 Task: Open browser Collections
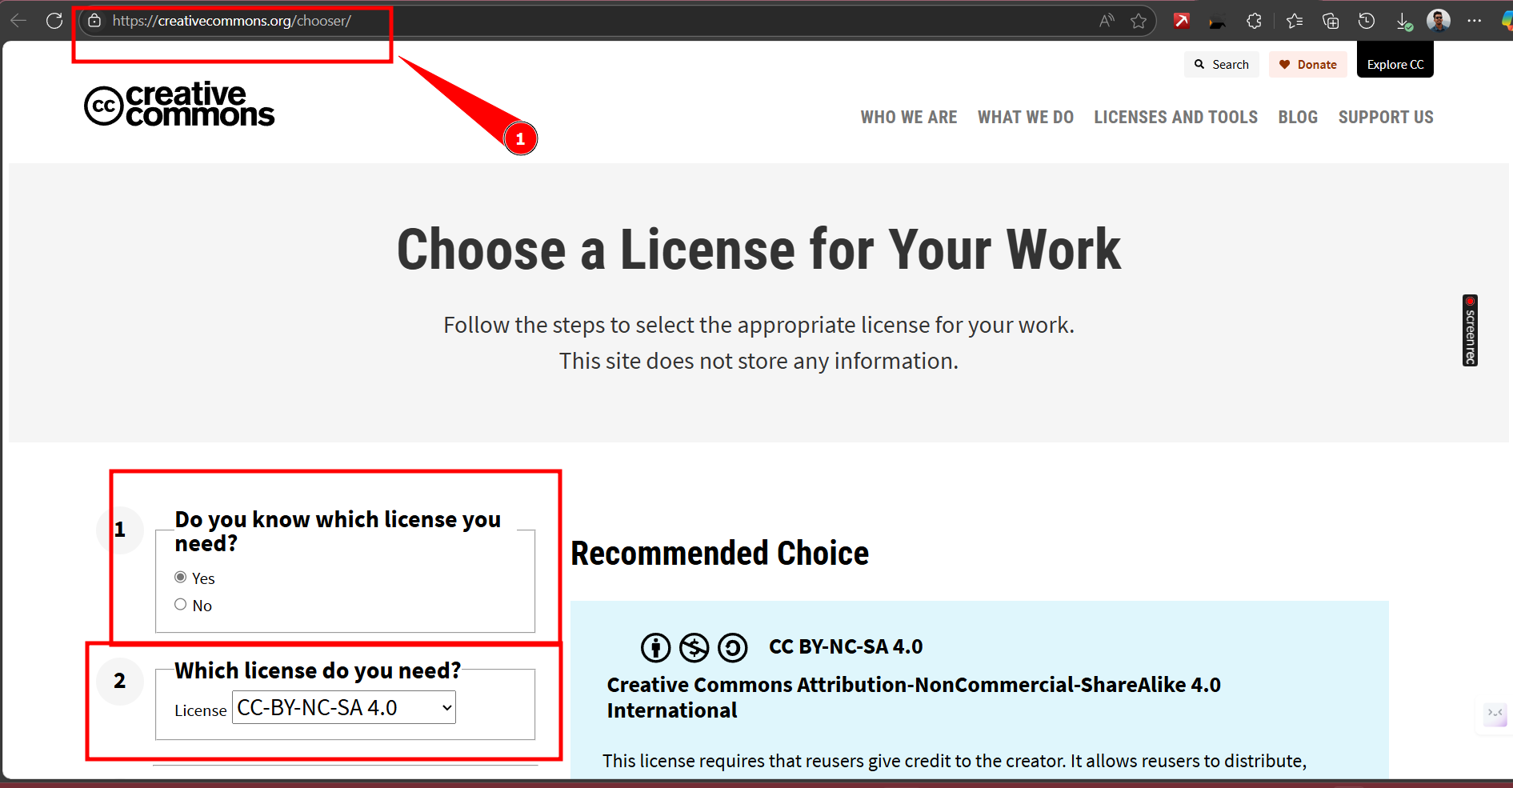point(1331,21)
